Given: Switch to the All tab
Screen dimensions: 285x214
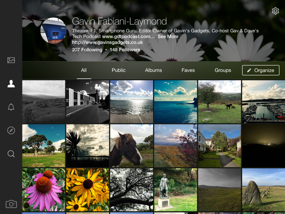Looking at the screenshot, I should (x=84, y=70).
